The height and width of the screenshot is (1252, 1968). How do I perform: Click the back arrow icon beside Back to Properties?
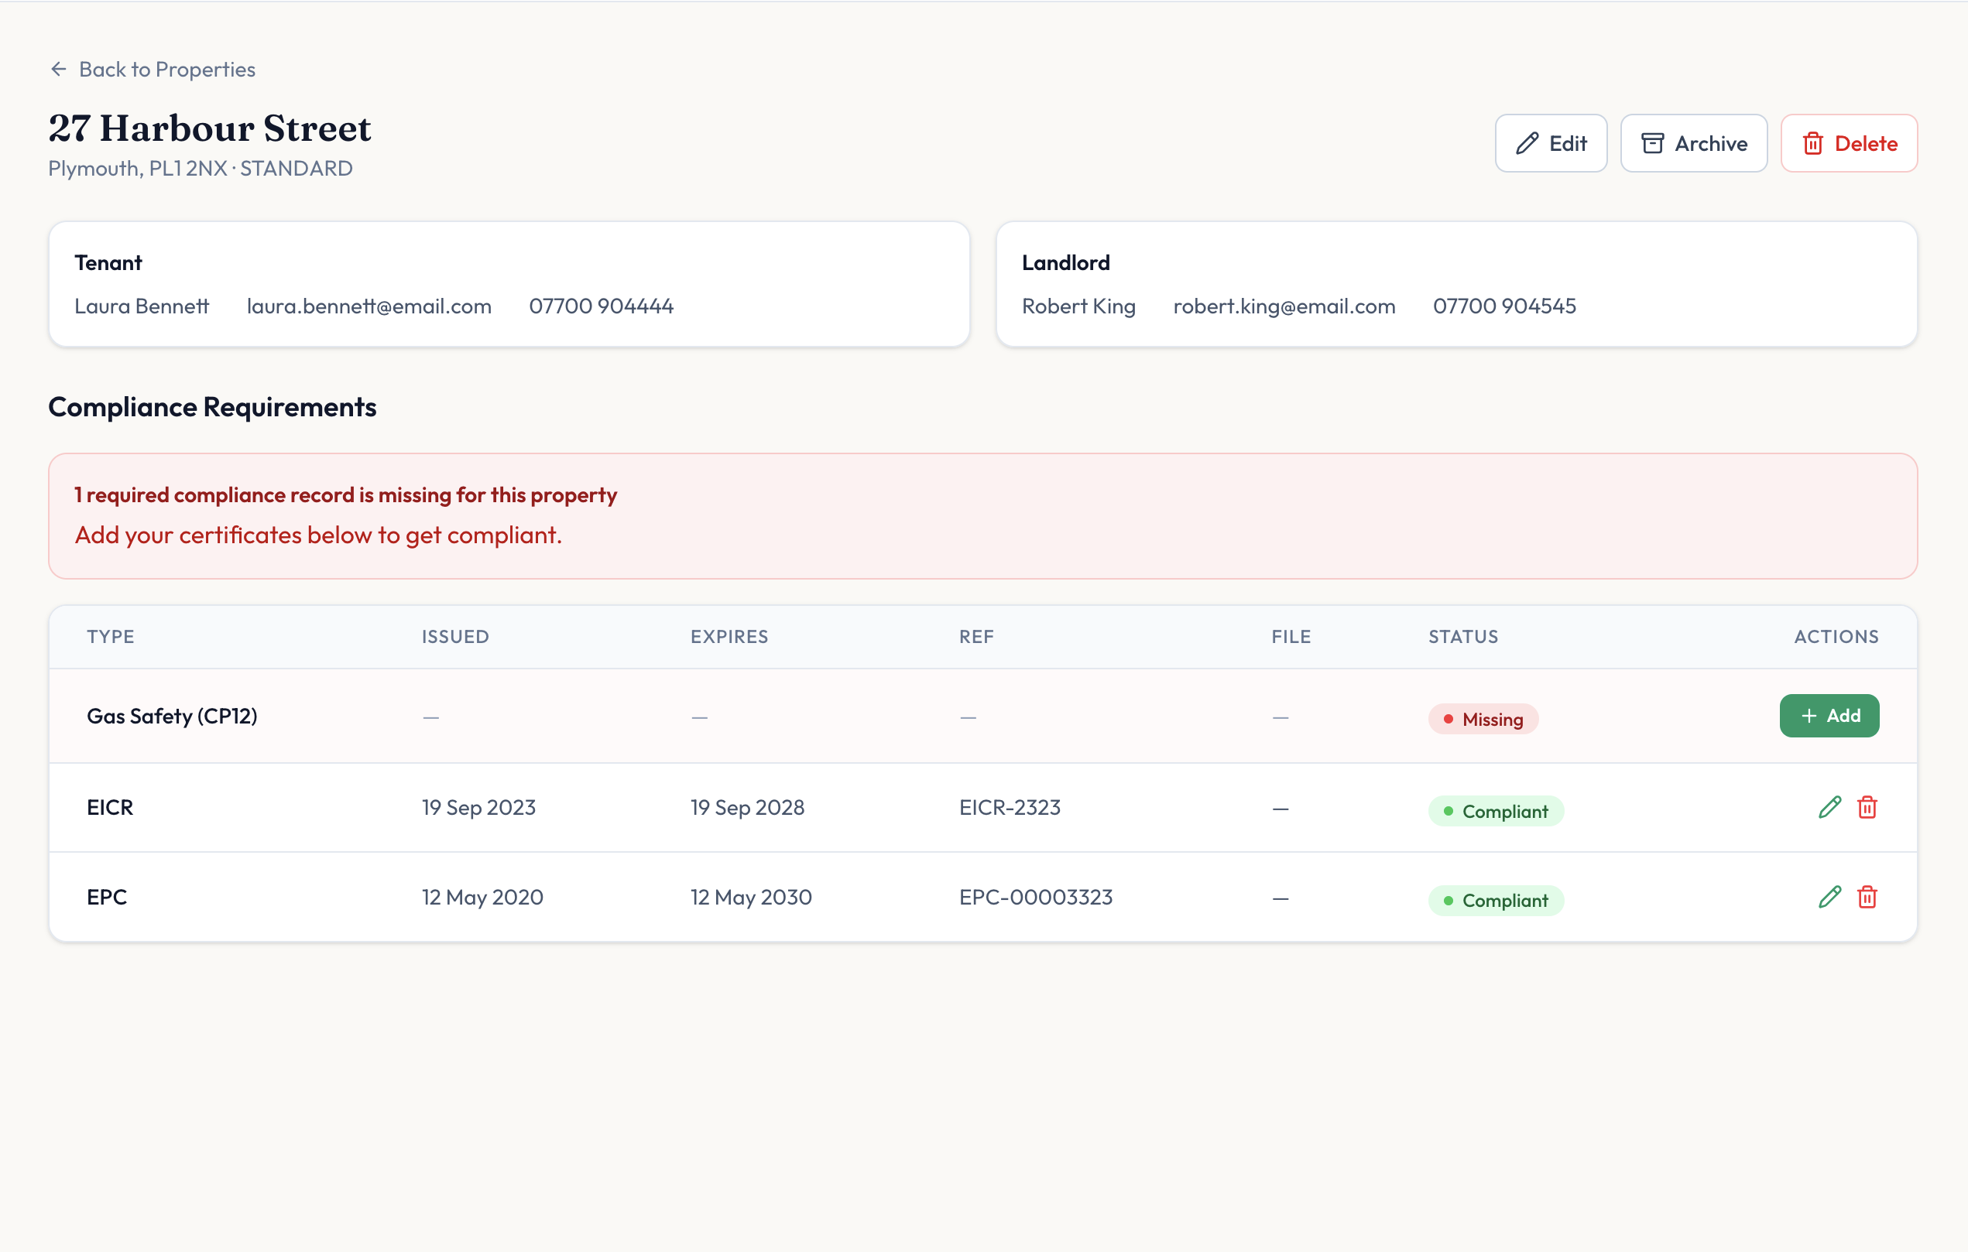[x=58, y=70]
